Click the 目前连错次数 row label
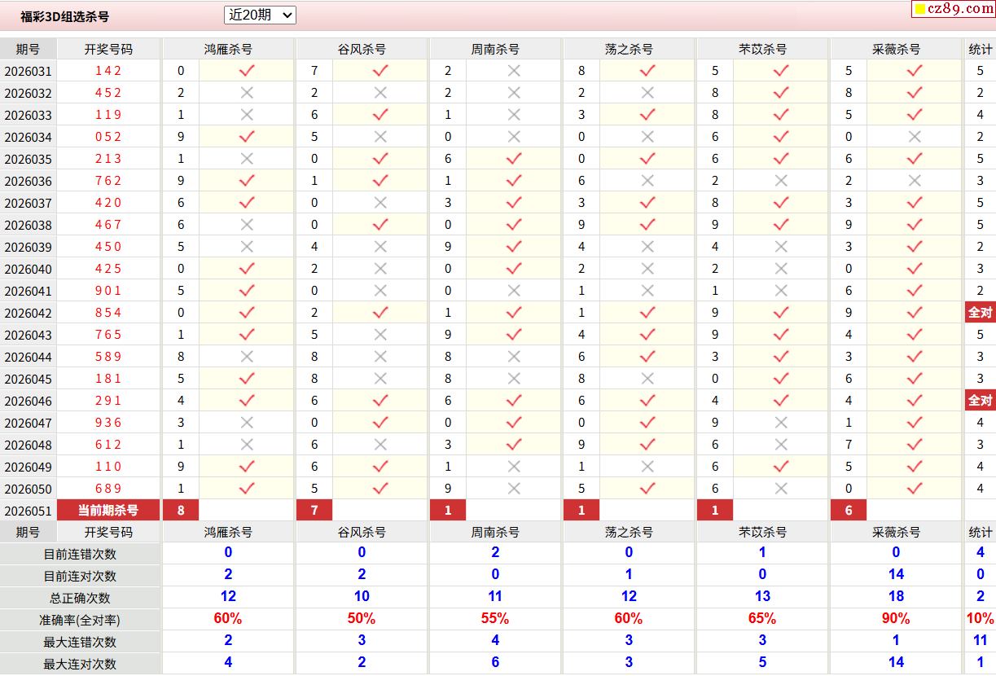The height and width of the screenshot is (676, 996). coord(80,554)
